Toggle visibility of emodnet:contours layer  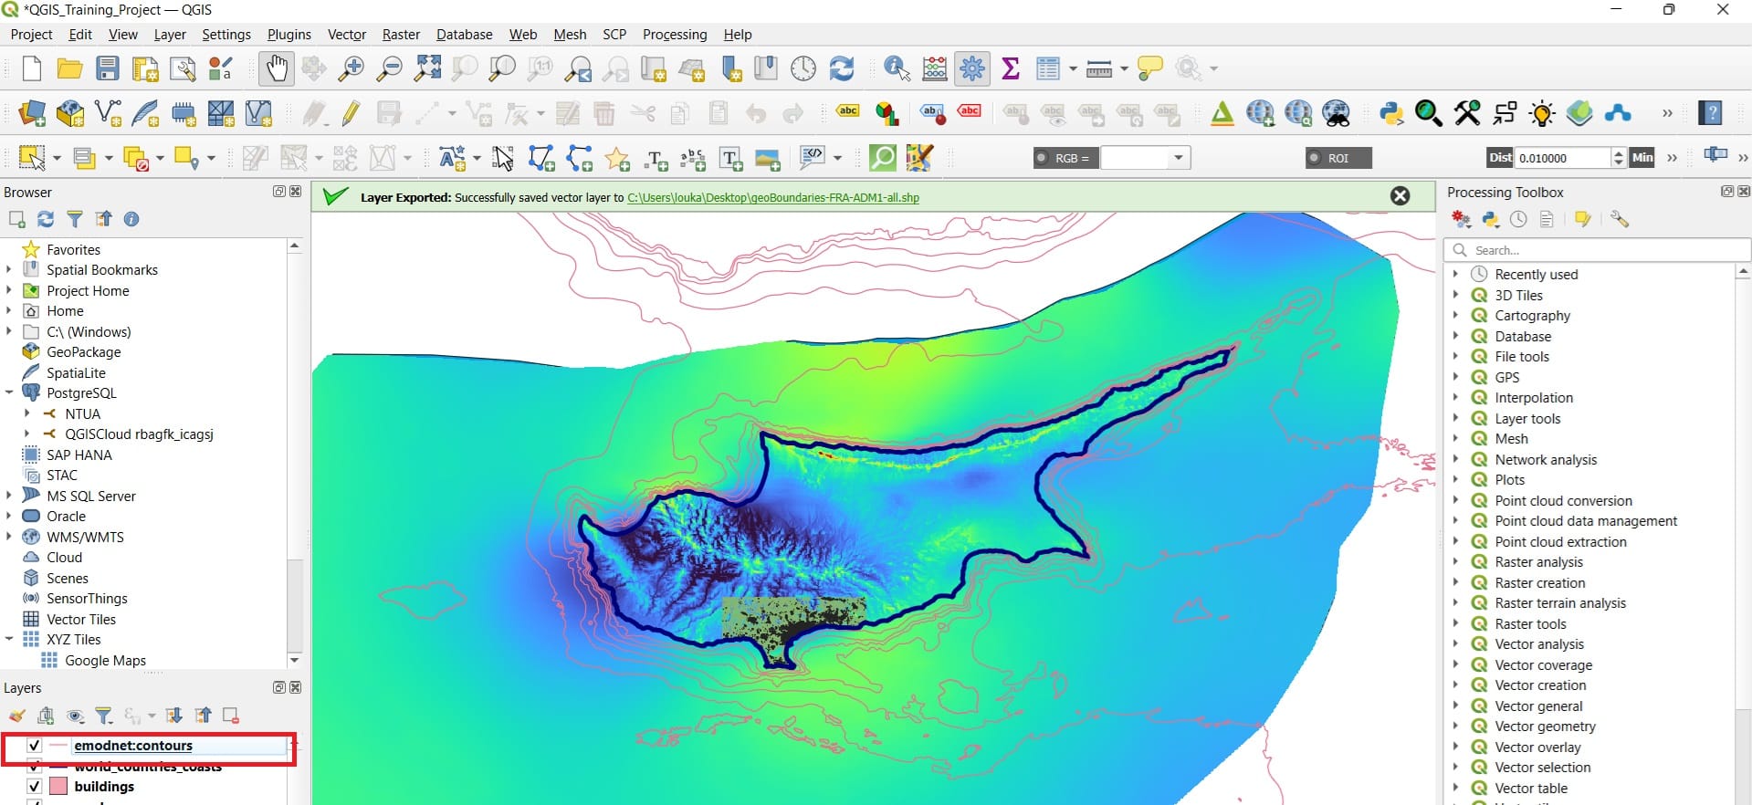pyautogui.click(x=35, y=746)
